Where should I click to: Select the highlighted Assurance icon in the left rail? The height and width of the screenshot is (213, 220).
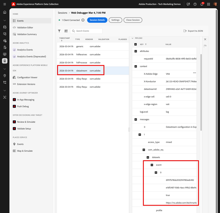coord(5,61)
